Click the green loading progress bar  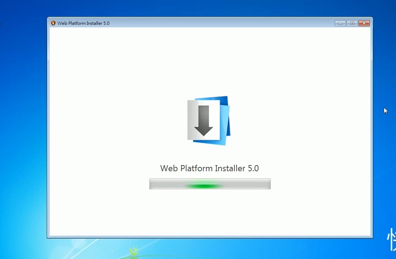(x=210, y=184)
